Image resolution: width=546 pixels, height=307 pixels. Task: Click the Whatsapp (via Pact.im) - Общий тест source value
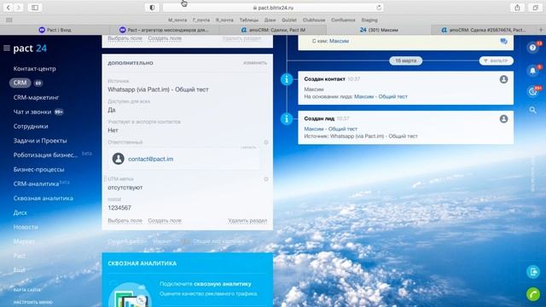(x=158, y=90)
